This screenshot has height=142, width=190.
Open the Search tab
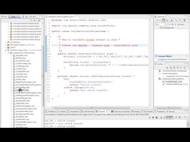pyautogui.click(x=170, y=112)
